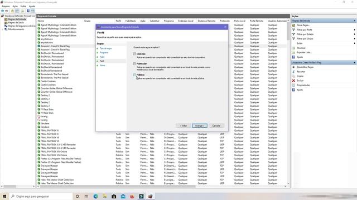357x200 pixels.
Task: Click green check icon of first anydesk.exe rule
Action: [x=38, y=39]
